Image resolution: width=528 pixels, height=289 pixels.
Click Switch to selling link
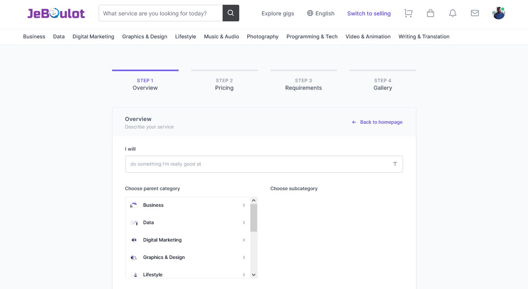point(369,13)
